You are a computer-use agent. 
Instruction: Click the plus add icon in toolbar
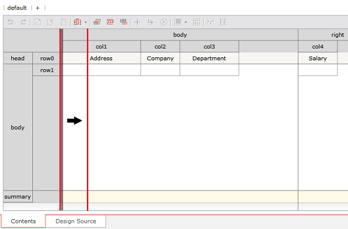tap(137, 22)
